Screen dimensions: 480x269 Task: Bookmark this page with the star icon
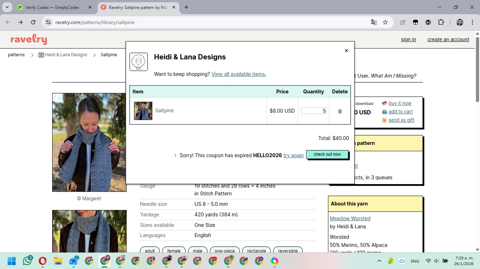(385, 22)
